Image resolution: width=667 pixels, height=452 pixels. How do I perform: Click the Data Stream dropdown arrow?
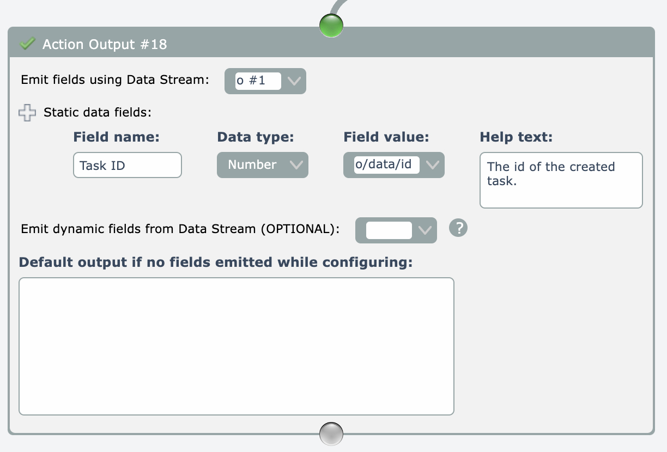[294, 81]
